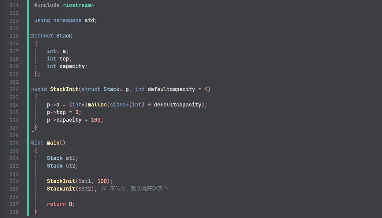
Task: Click on StackInit(&st1, 100) call
Action: (80, 181)
